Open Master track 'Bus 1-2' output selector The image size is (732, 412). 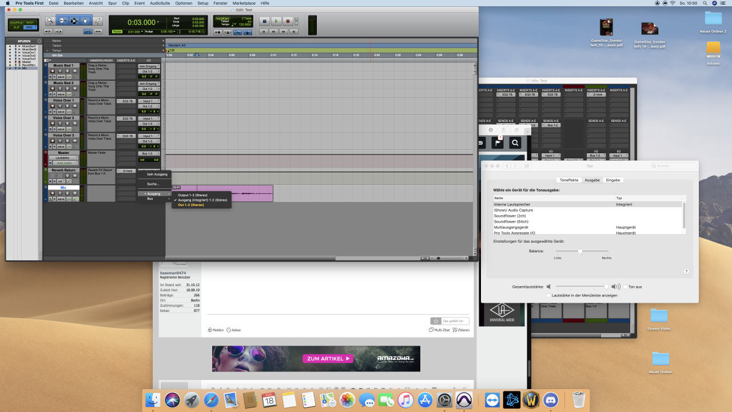[149, 153]
